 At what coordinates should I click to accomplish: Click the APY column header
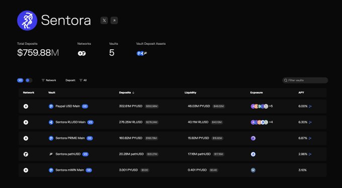pyautogui.click(x=301, y=92)
